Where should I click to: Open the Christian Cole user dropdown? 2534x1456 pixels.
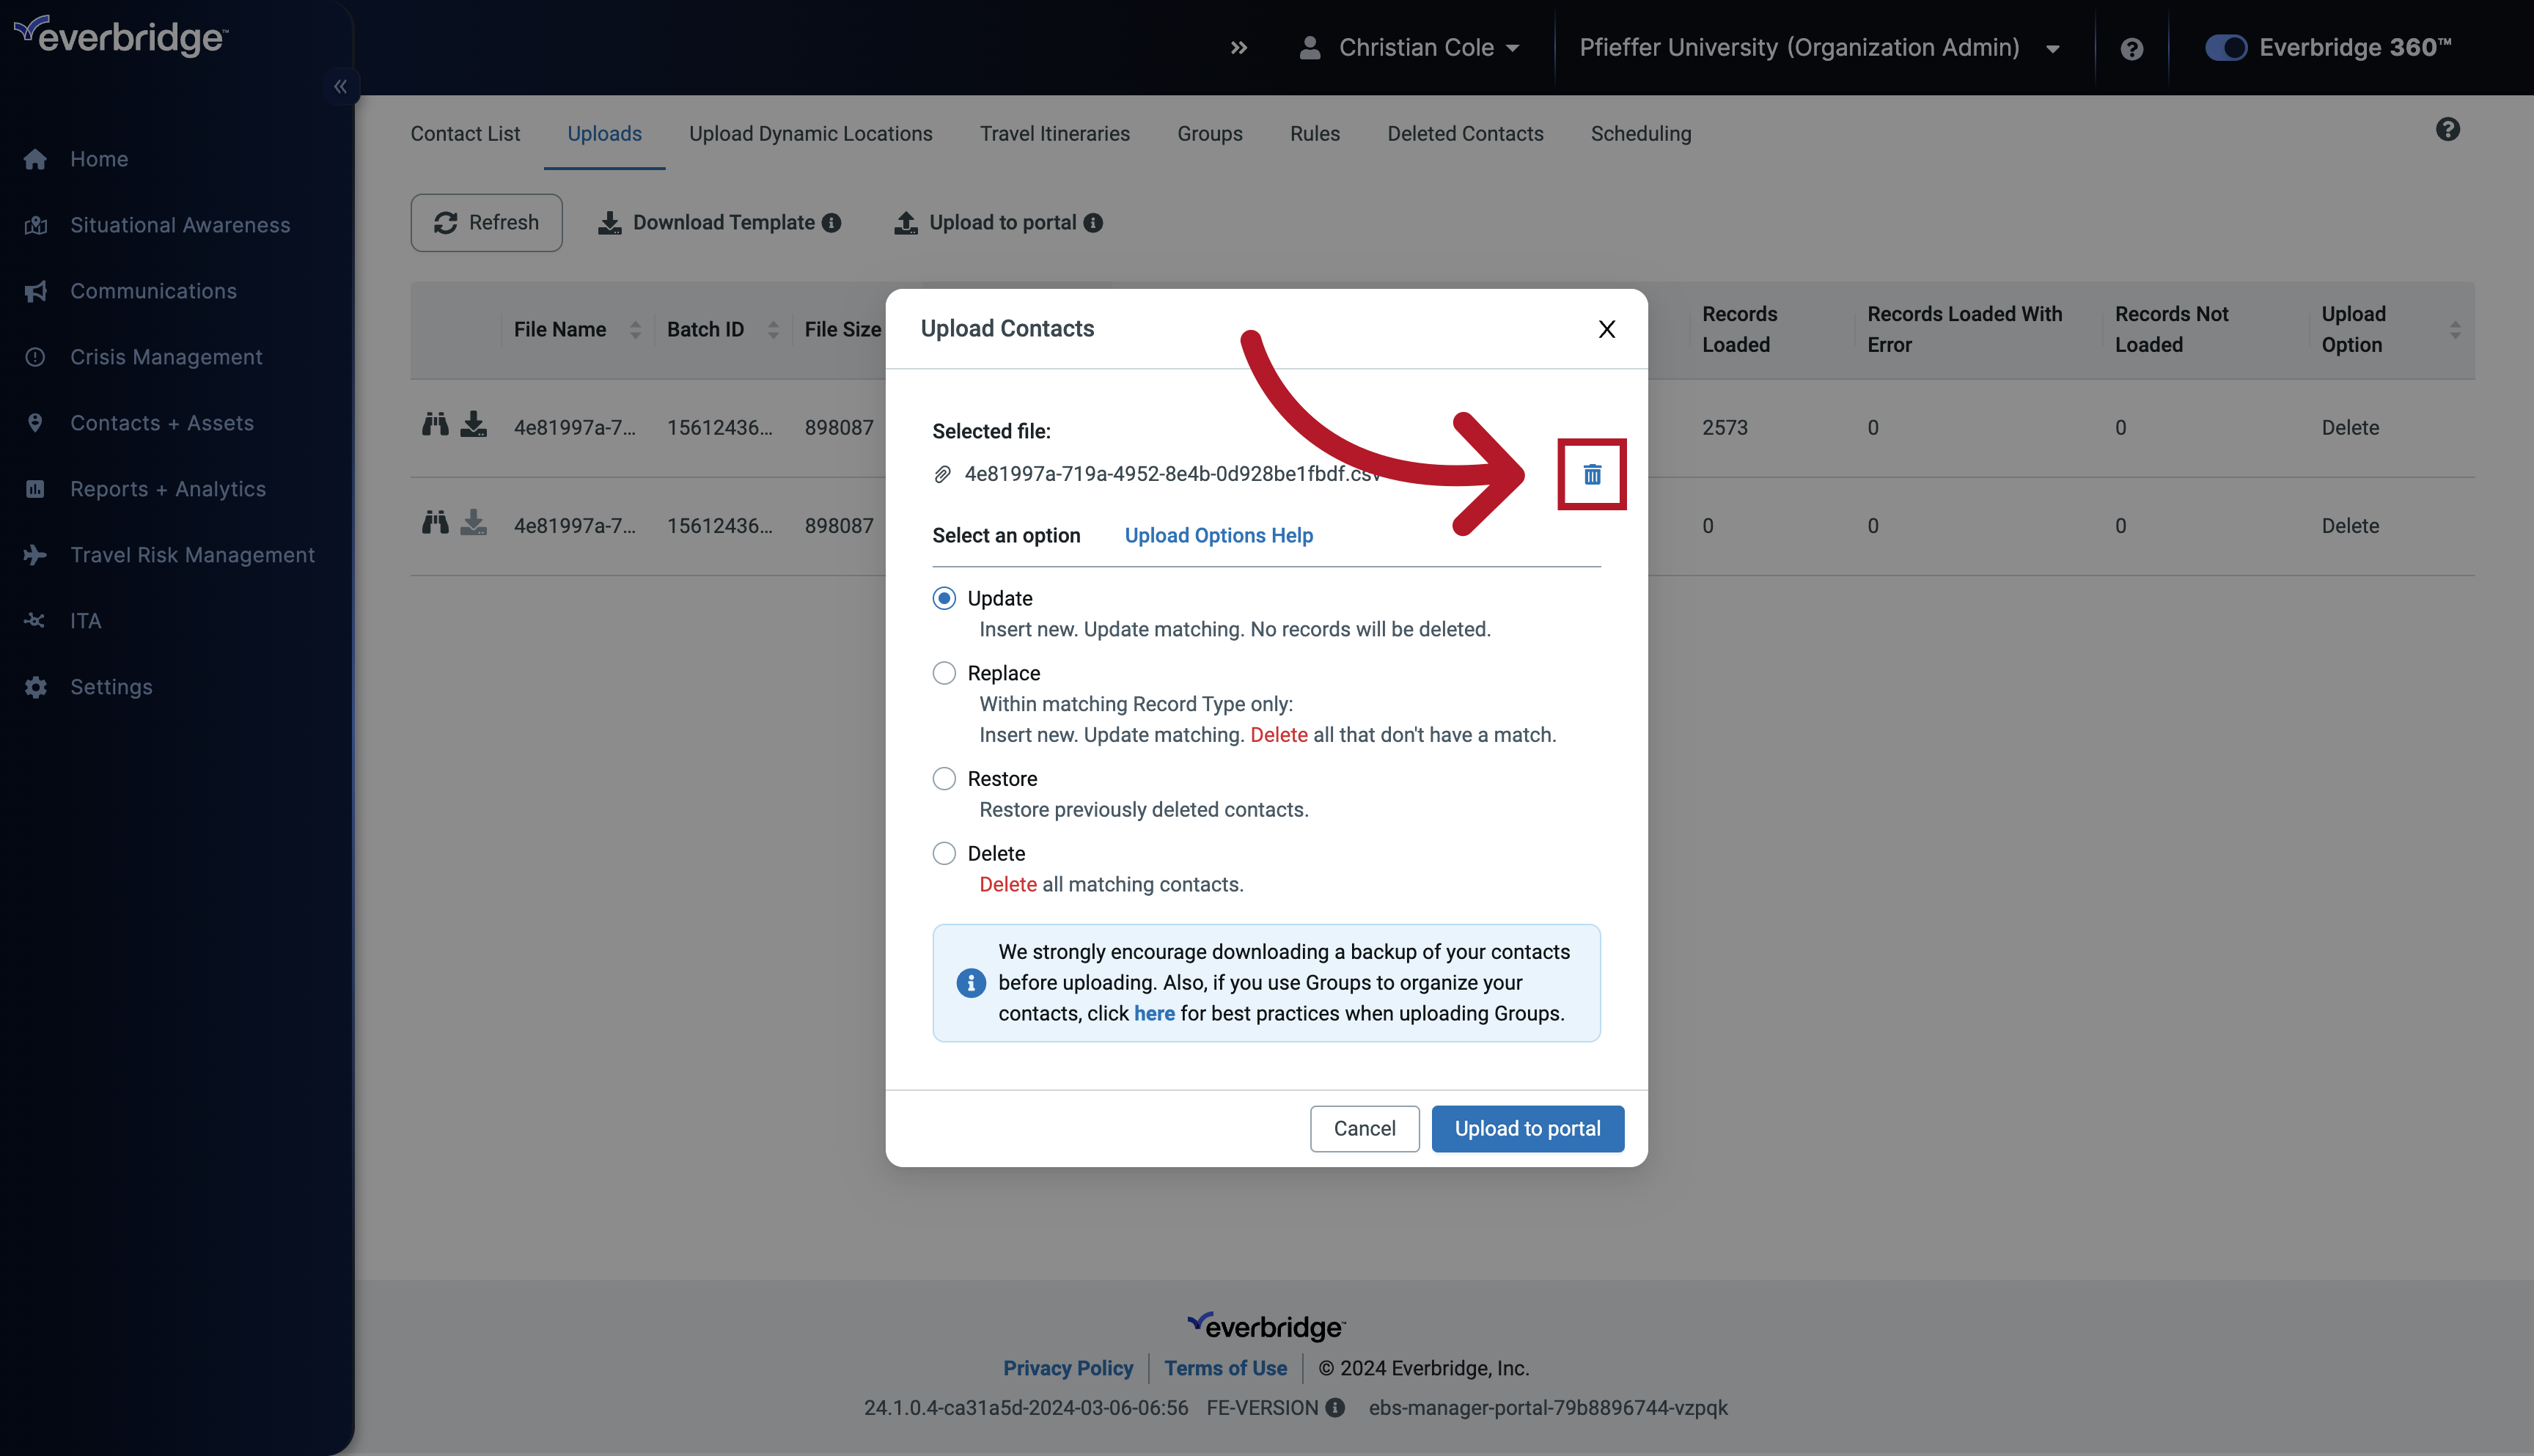tap(1410, 47)
